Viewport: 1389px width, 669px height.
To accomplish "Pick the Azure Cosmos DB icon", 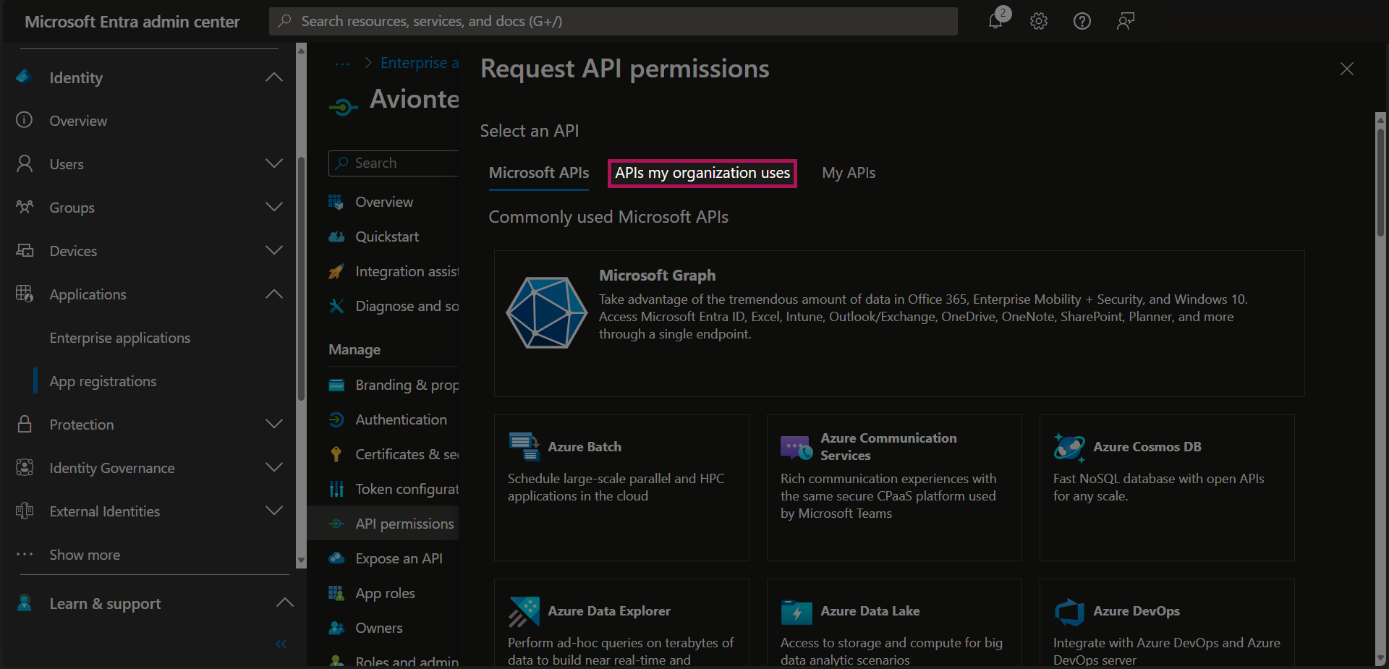I will point(1069,447).
